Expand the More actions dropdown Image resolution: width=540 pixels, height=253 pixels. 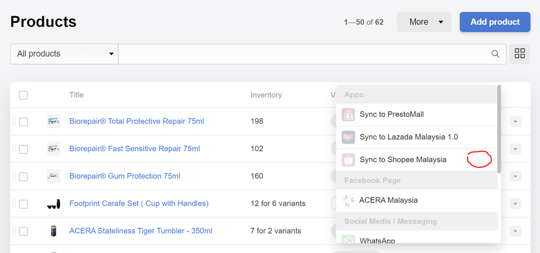pos(424,22)
